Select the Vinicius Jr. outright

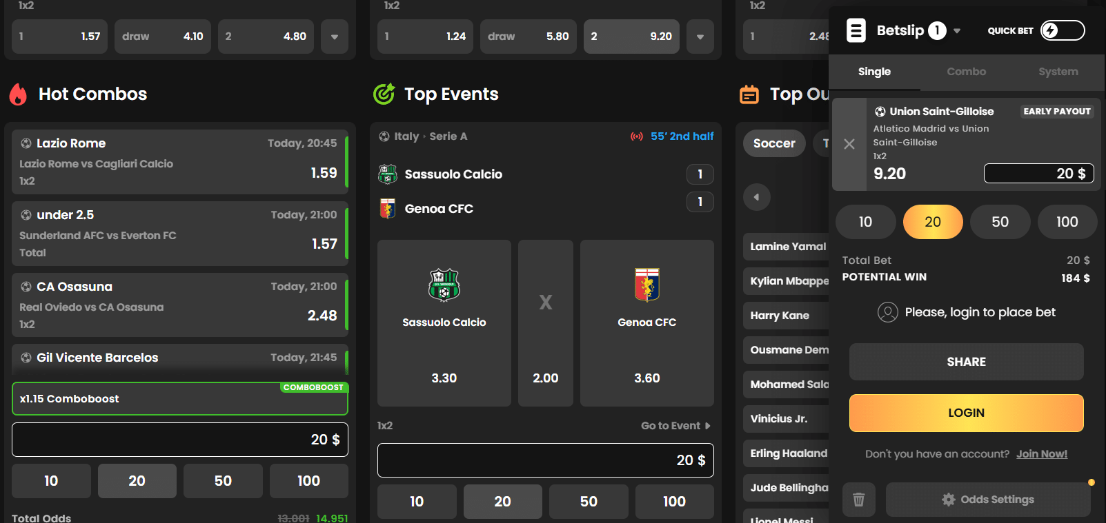pos(786,419)
